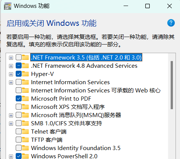Uncheck the Hyper-V checkbox
The height and width of the screenshot is (159, 180).
pyautogui.click(x=19, y=74)
